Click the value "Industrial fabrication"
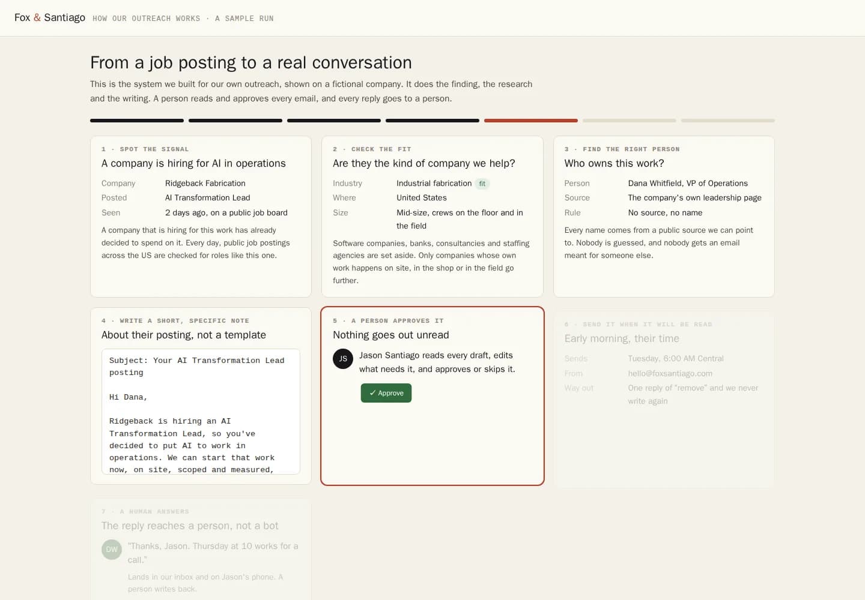865x600 pixels. pos(434,184)
